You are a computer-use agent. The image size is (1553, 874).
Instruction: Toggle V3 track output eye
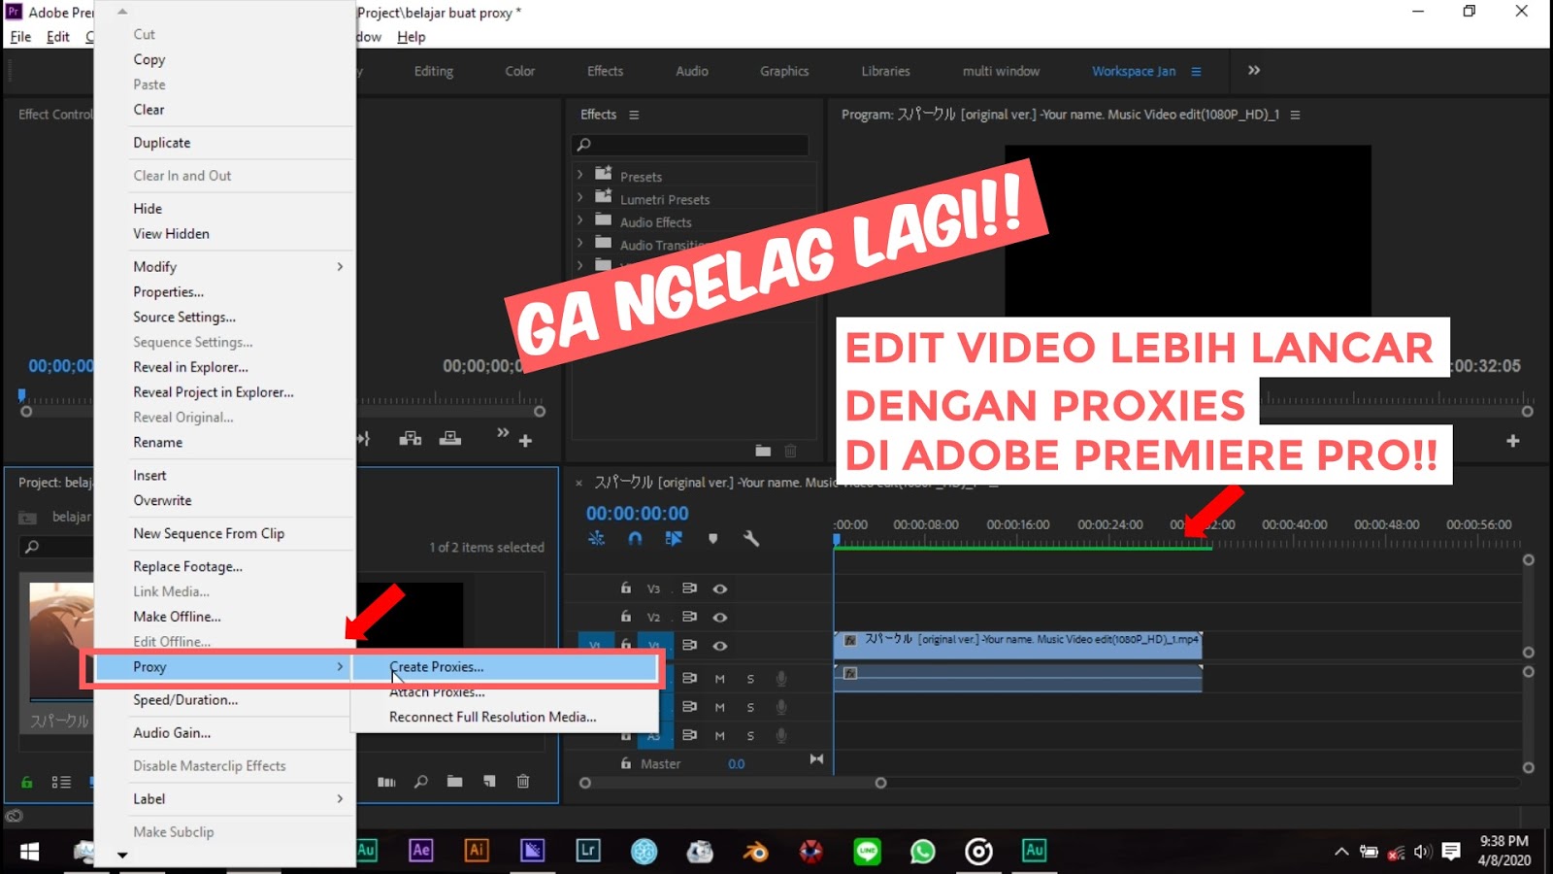point(720,588)
